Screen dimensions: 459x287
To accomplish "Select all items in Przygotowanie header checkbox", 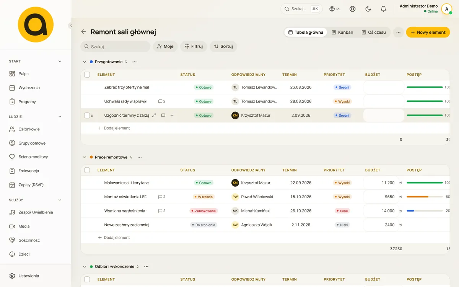I will pos(87,75).
